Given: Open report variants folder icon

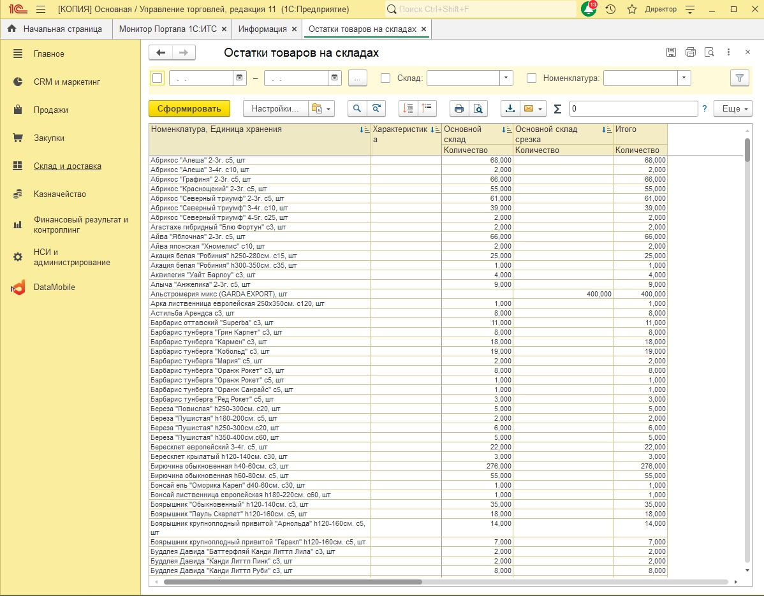Looking at the screenshot, I should coord(321,108).
